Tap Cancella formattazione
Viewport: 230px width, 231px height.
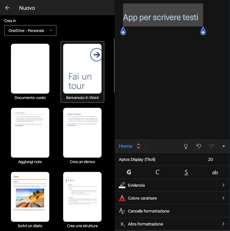(172, 211)
